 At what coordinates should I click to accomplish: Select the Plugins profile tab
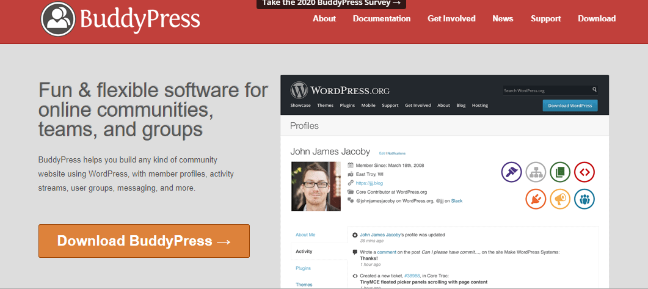point(303,268)
